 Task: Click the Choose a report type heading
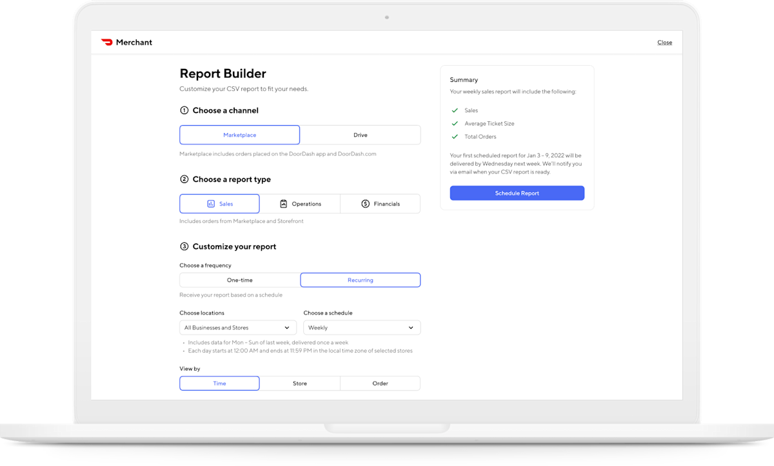[x=232, y=179]
